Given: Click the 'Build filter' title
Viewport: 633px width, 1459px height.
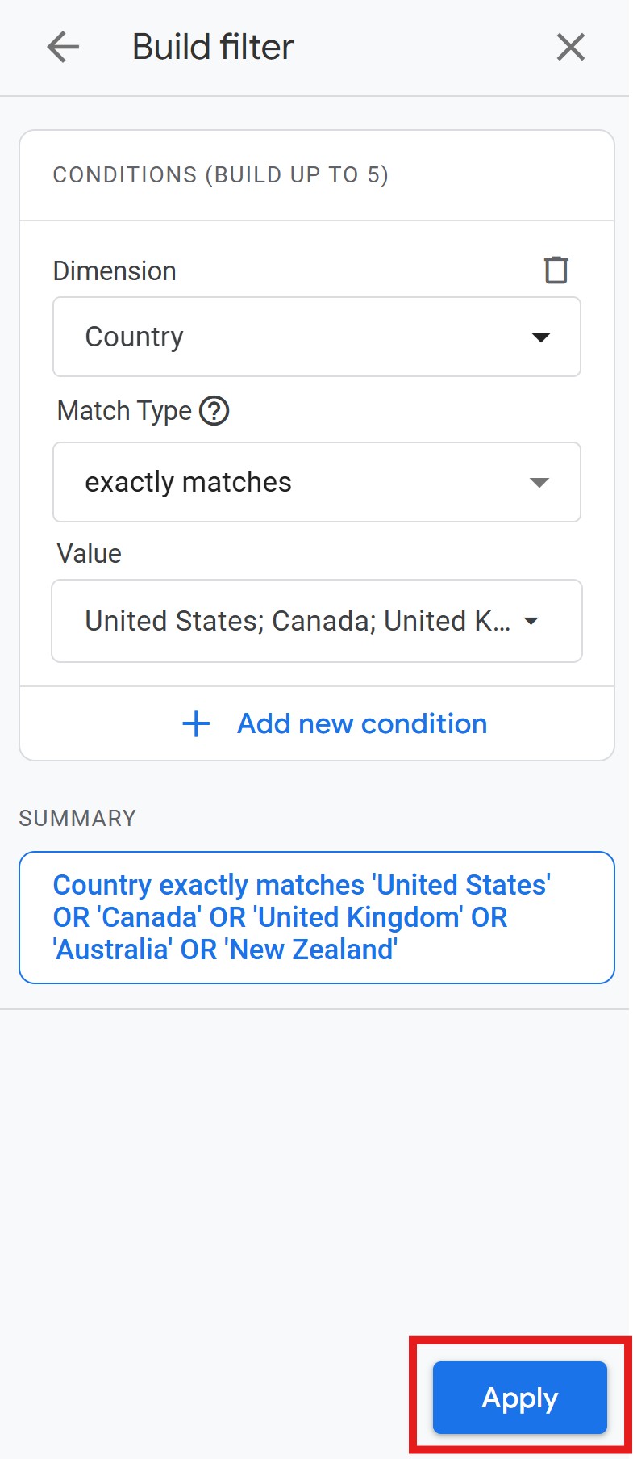Looking at the screenshot, I should pyautogui.click(x=213, y=47).
